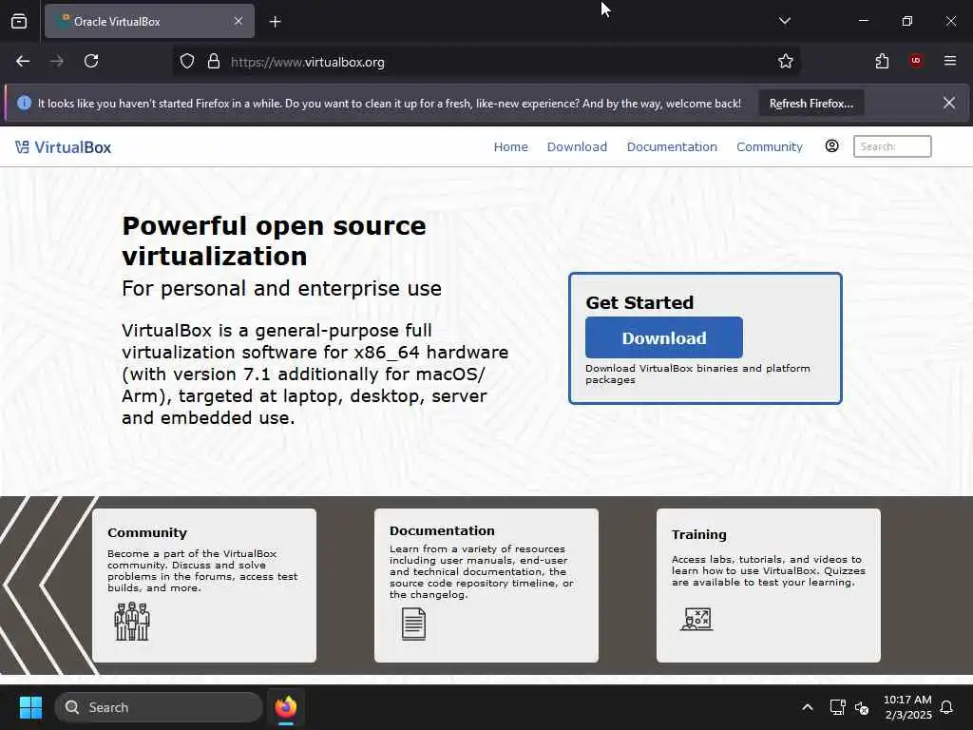Switch to the Oracle VirtualBox tab
The height and width of the screenshot is (730, 973).
point(149,21)
